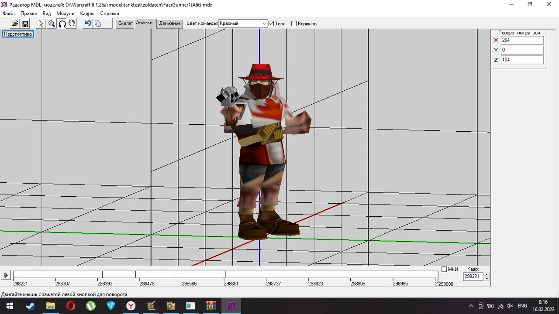Screen dimensions: 559x314
Task: Focus the Y rotation axis field
Action: (522, 50)
